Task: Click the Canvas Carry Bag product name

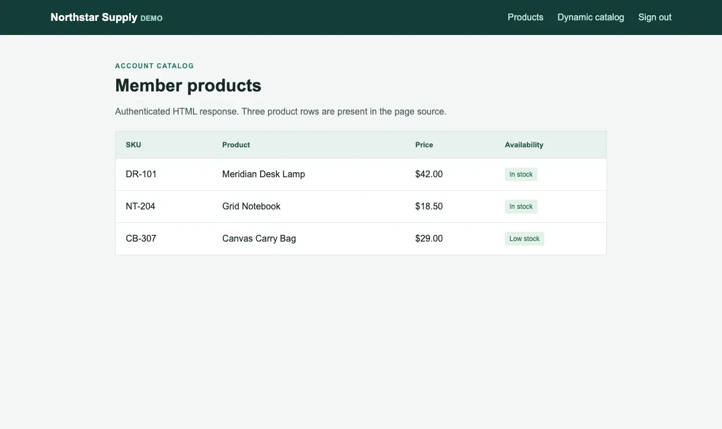Action: pyautogui.click(x=259, y=239)
